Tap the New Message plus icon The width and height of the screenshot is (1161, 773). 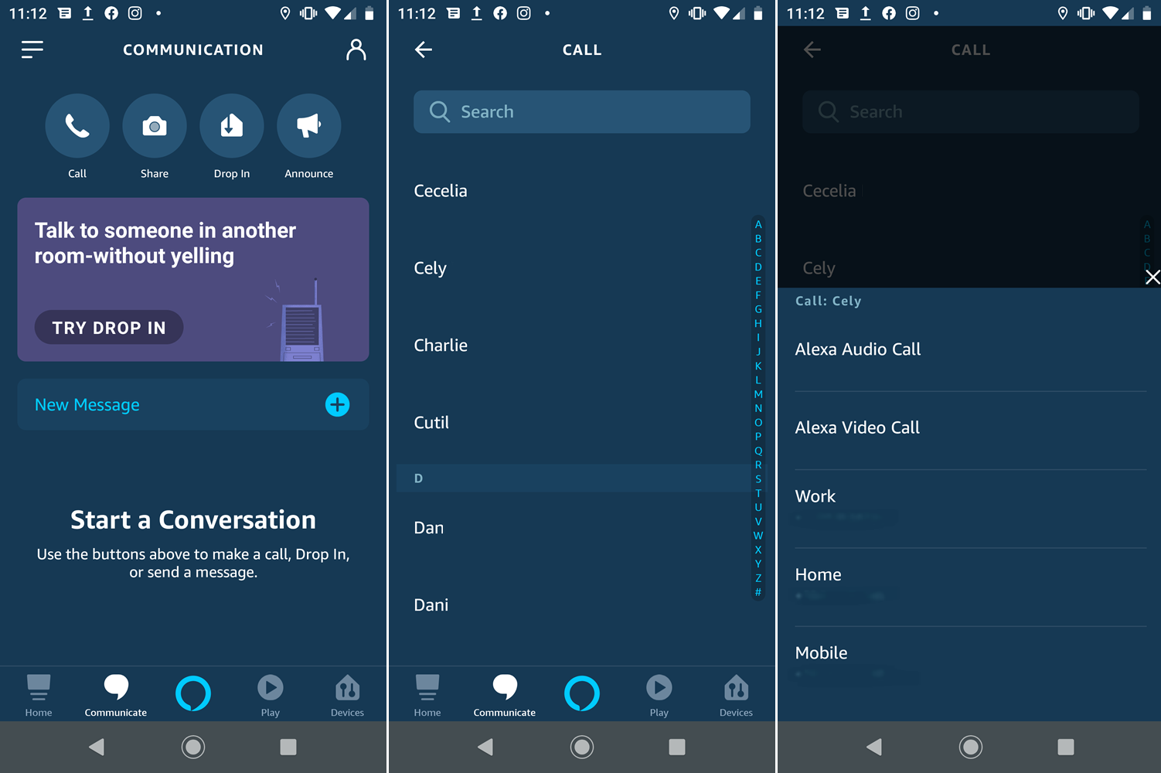pos(337,404)
